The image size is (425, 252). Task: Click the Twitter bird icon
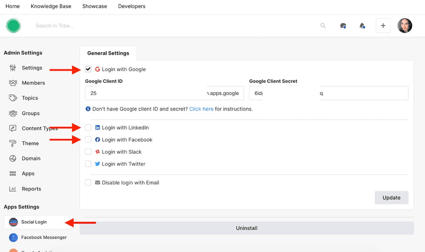pos(97,164)
